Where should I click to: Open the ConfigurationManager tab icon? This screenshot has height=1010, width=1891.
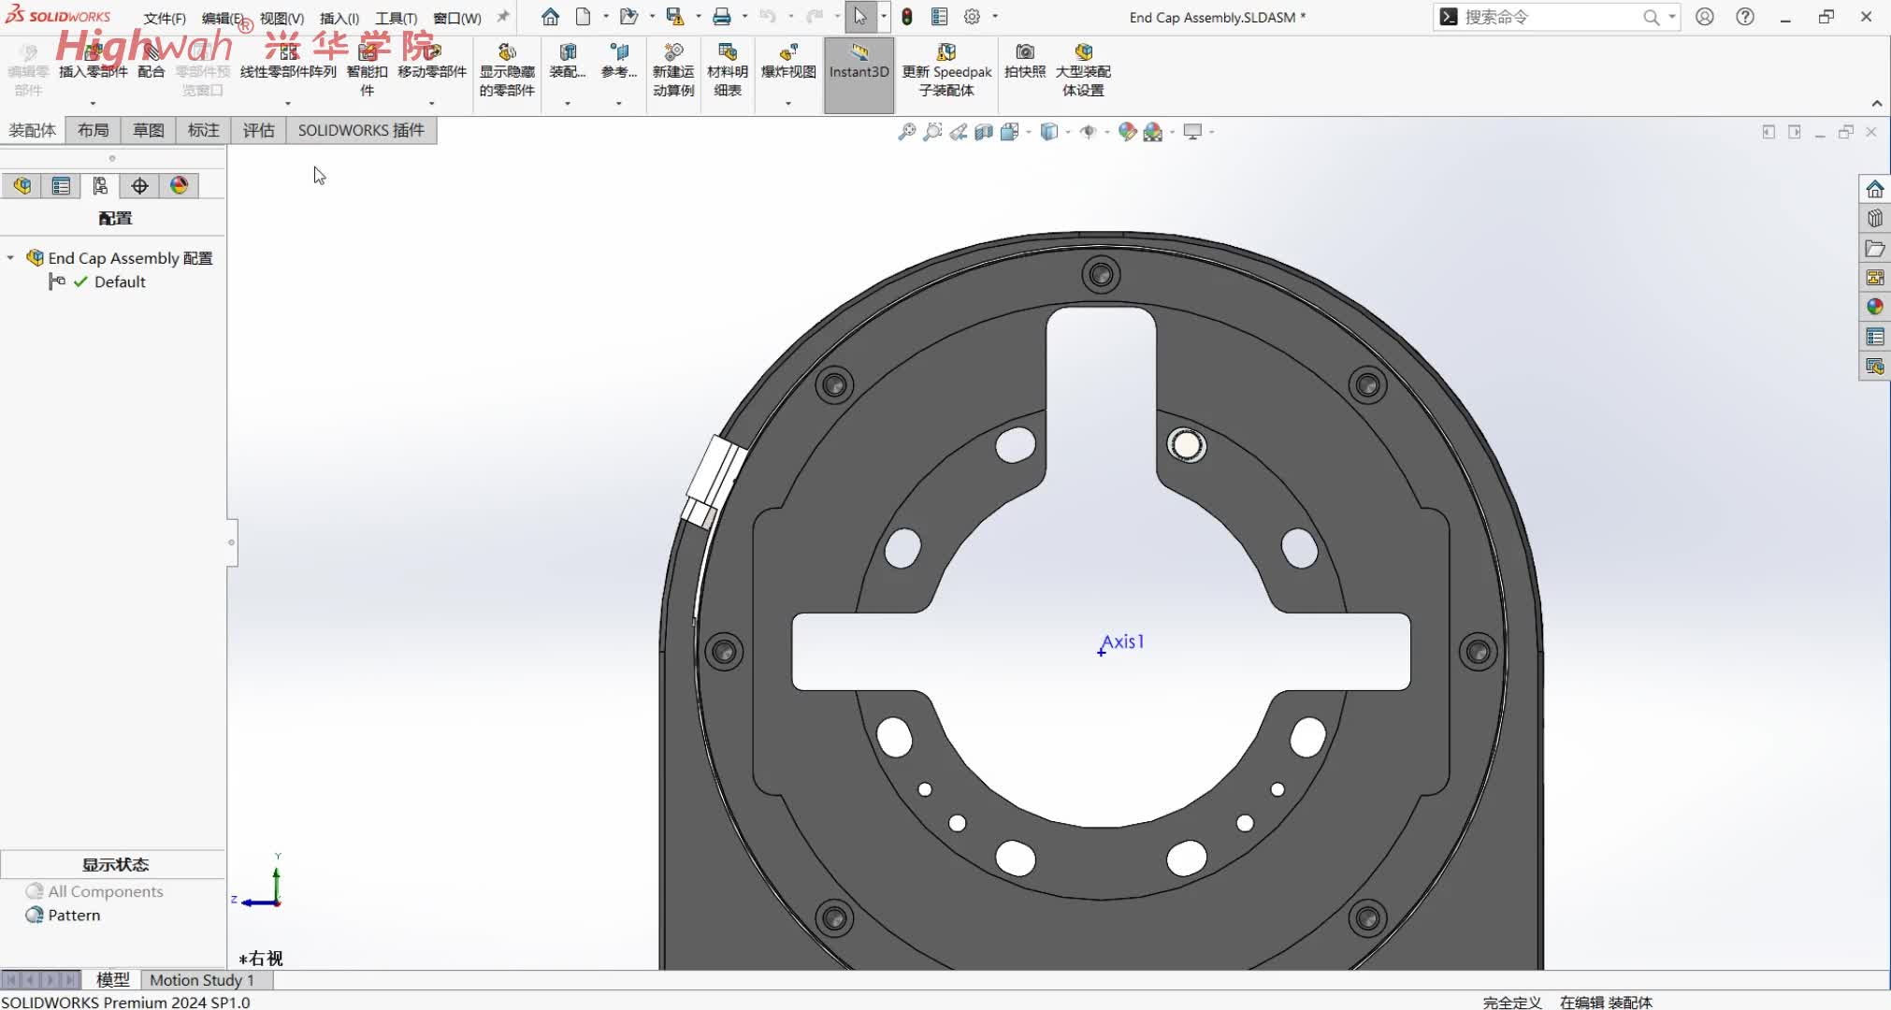click(x=100, y=186)
